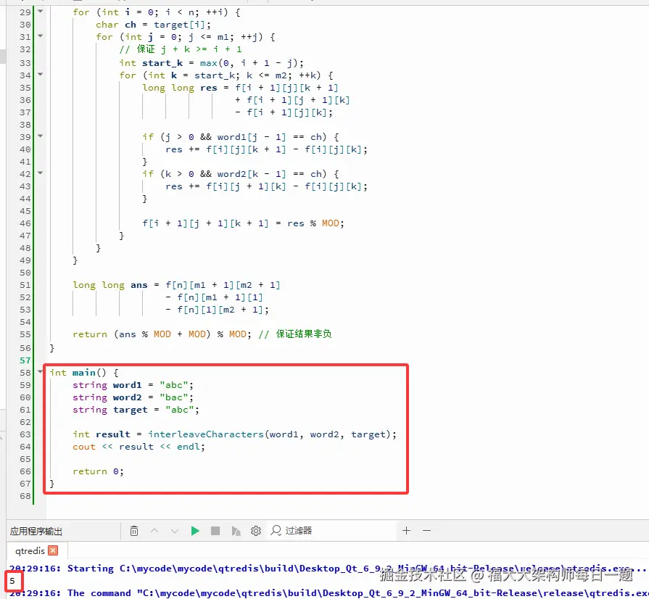Collapse the k loop block at line 34
Screen dimensions: 649x599
41,75
